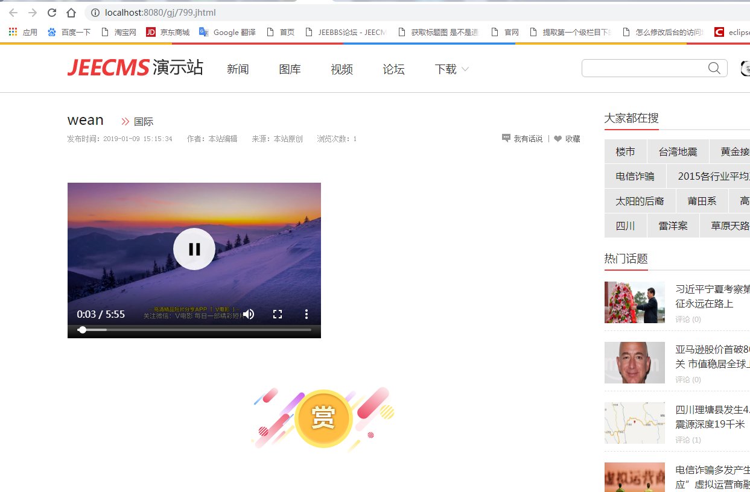
Task: Open browser home page icon
Action: point(71,13)
